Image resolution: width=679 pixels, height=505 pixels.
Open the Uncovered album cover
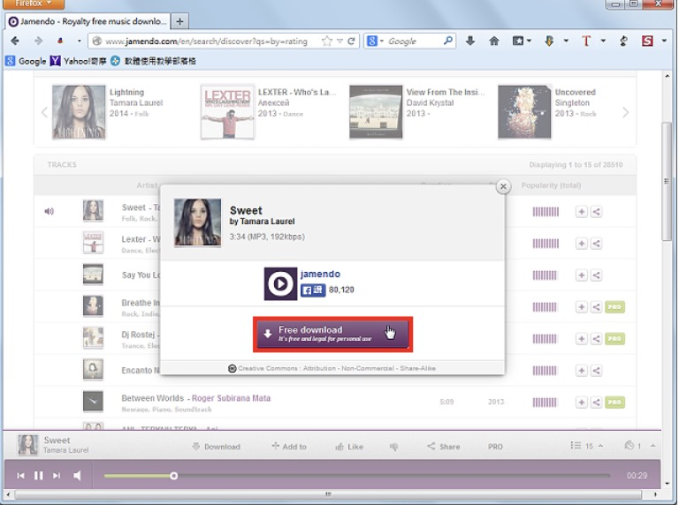click(x=524, y=112)
